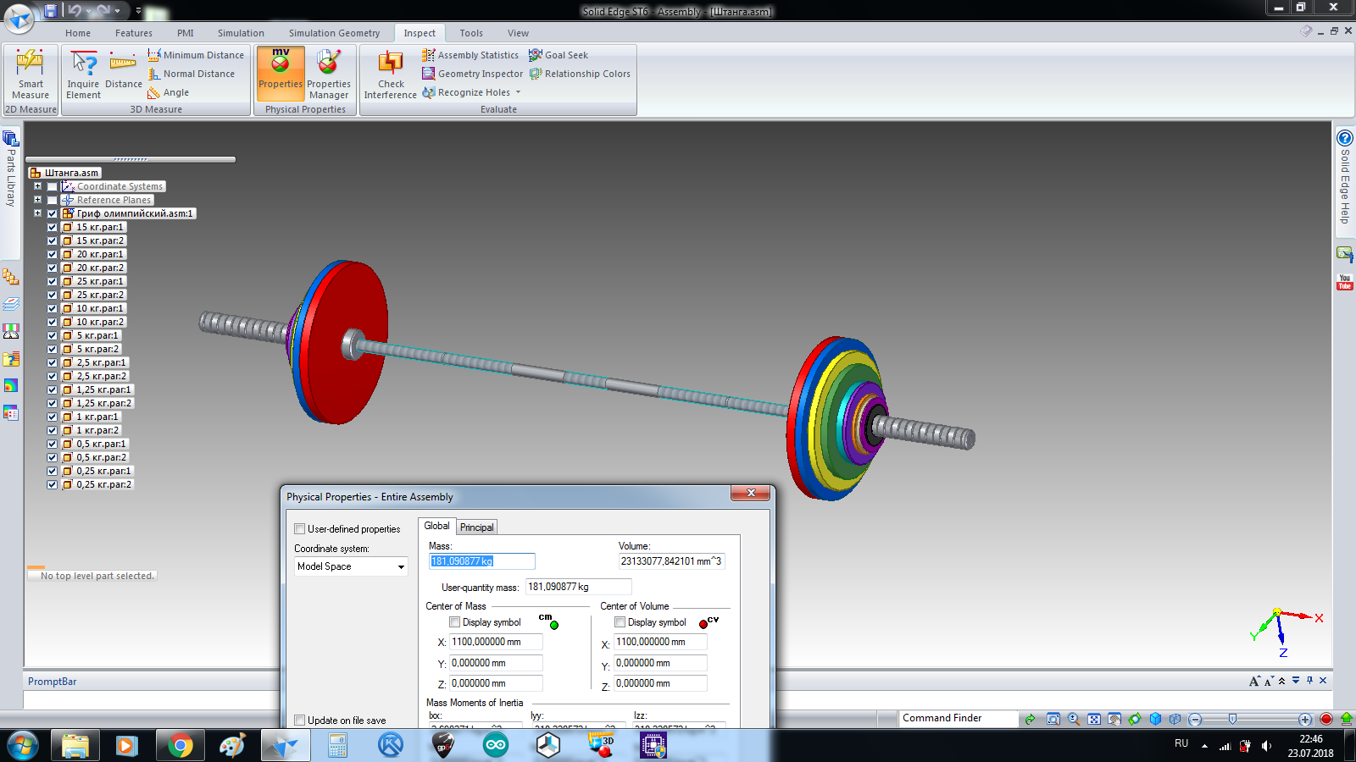The height and width of the screenshot is (762, 1356).
Task: Enable Update on file save checkbox
Action: (x=299, y=721)
